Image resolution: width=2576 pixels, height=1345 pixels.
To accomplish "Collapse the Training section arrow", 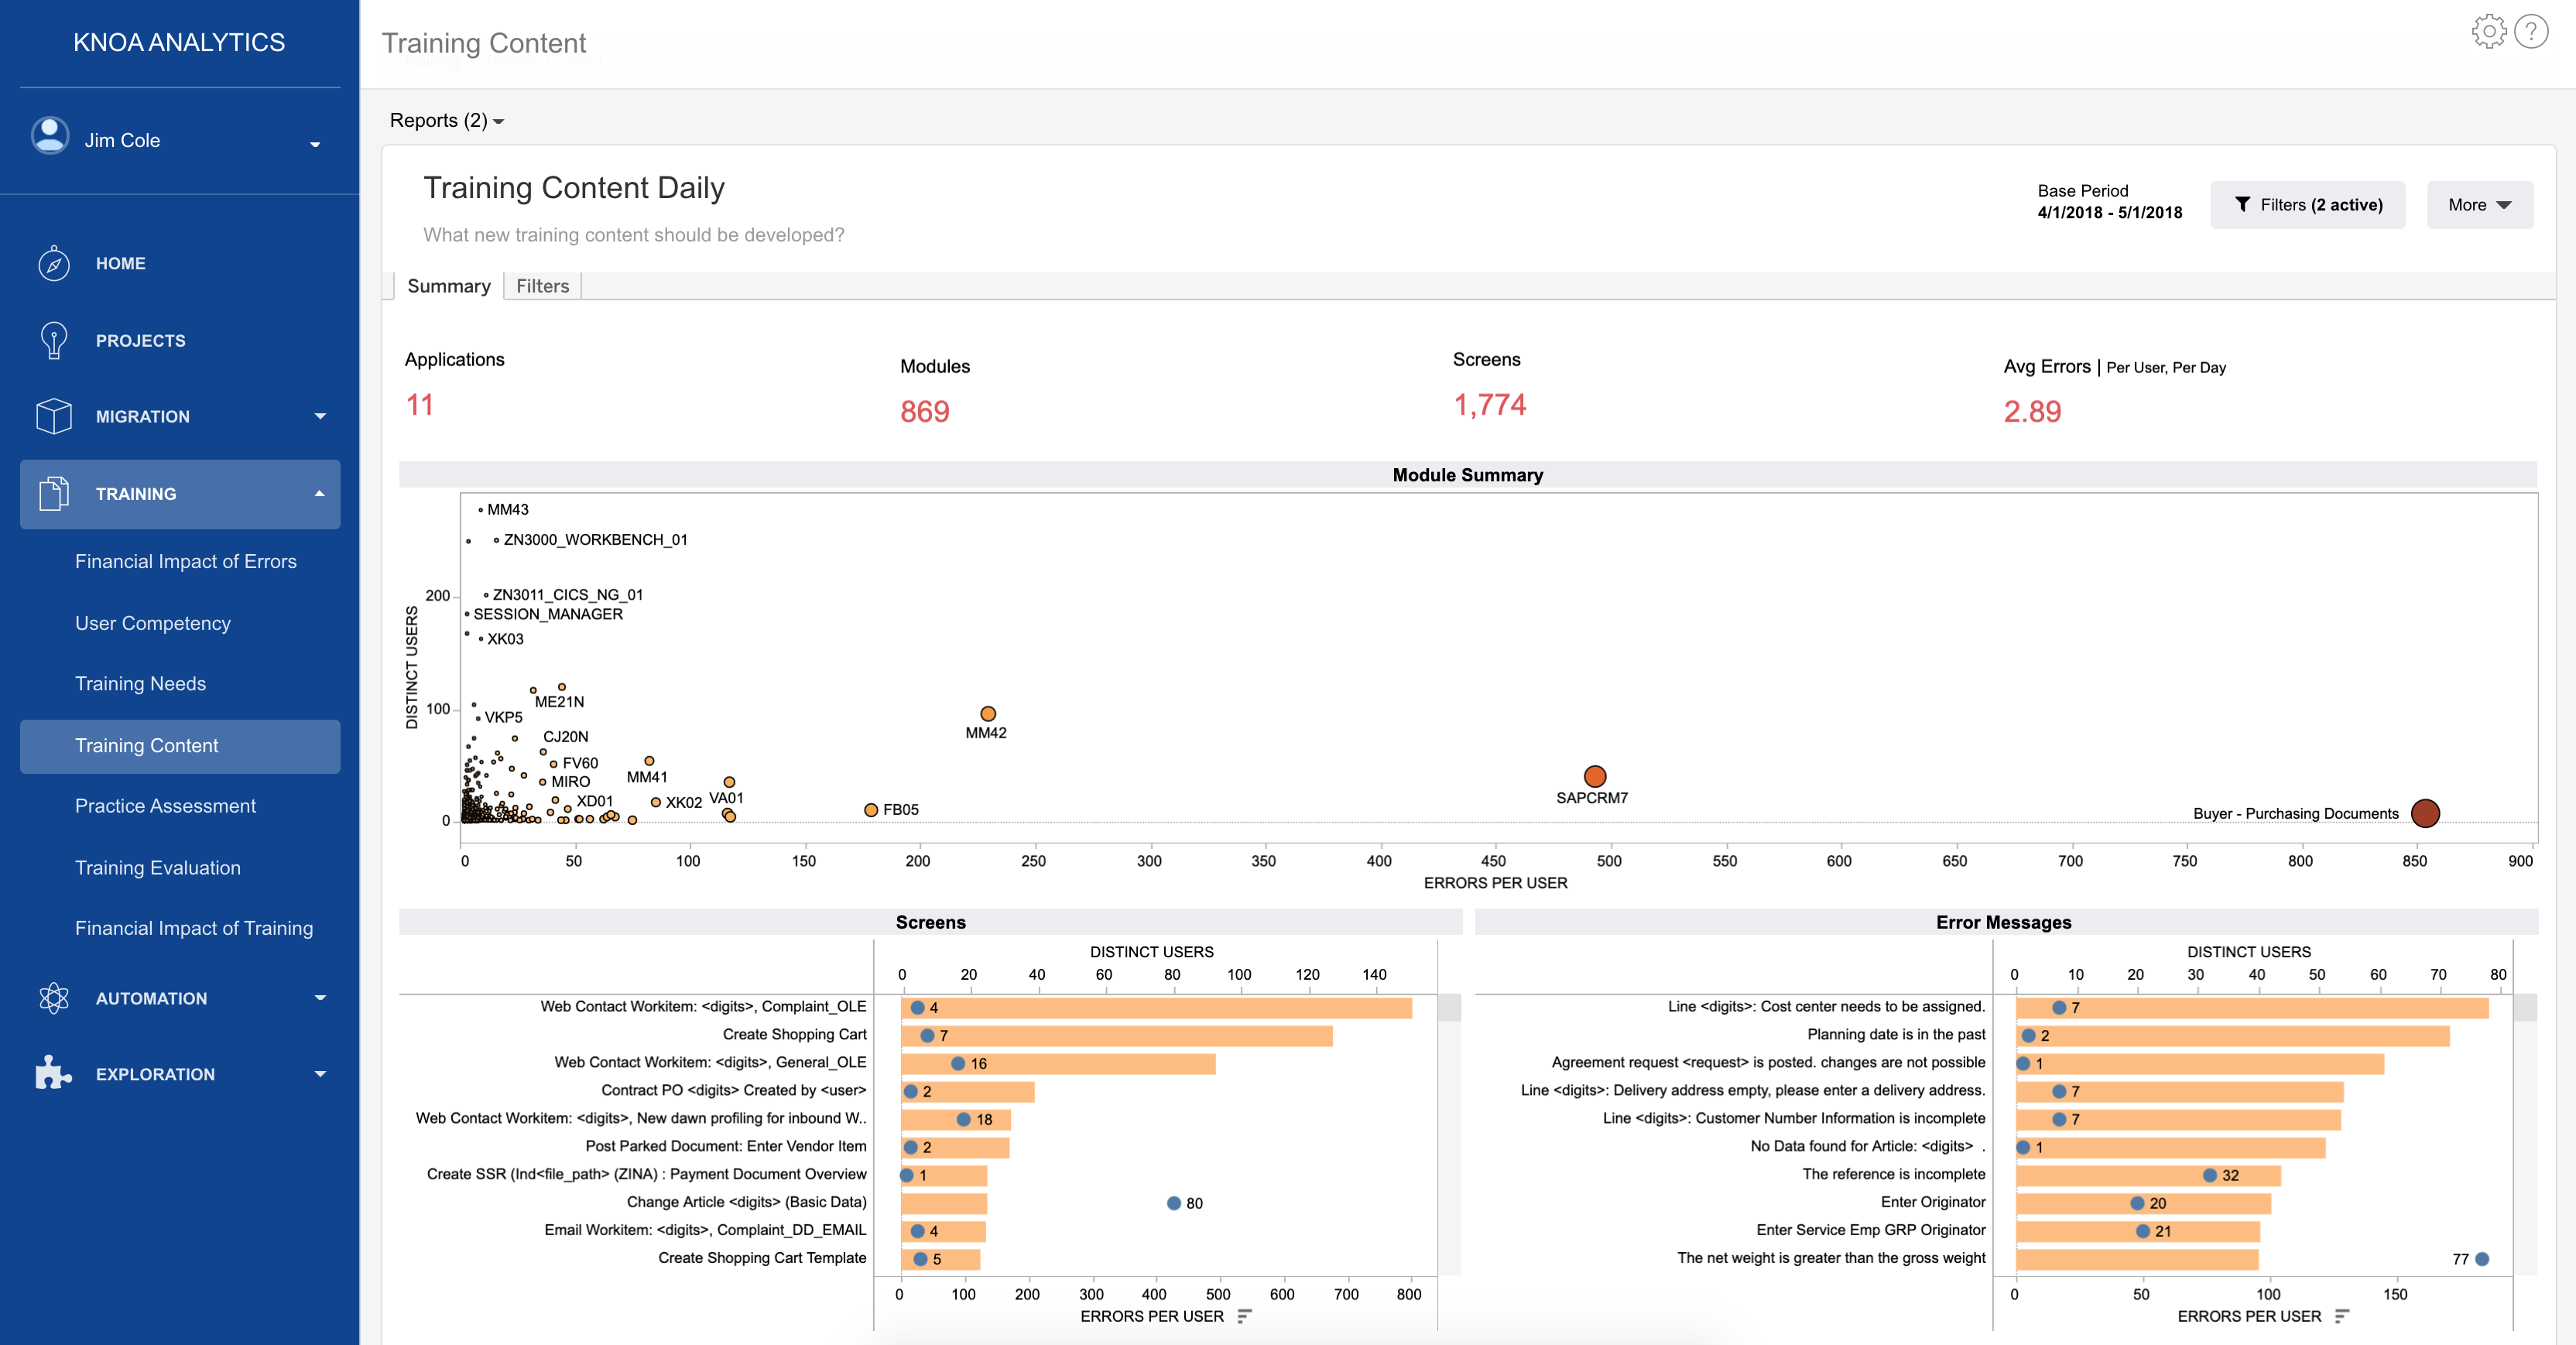I will click(320, 494).
